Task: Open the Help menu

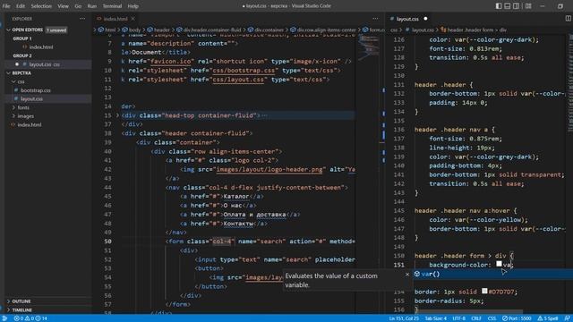Action: 133,6
